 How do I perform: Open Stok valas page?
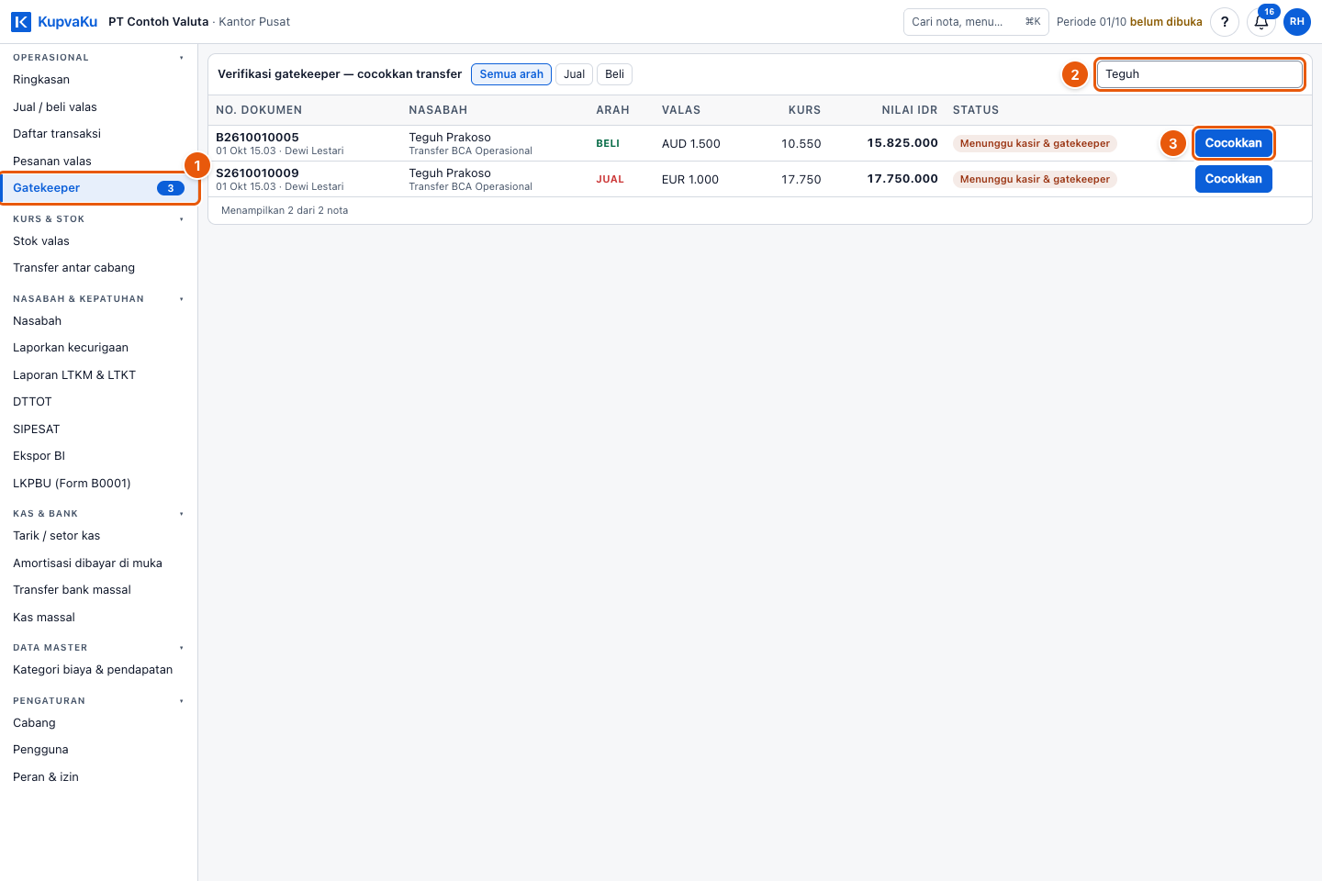[98, 241]
